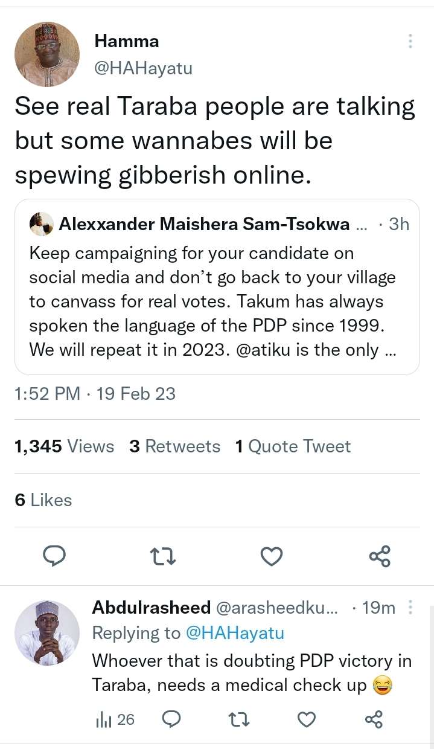View the 1 Quote Tweet list
Image resolution: width=434 pixels, height=749 pixels.
click(293, 446)
